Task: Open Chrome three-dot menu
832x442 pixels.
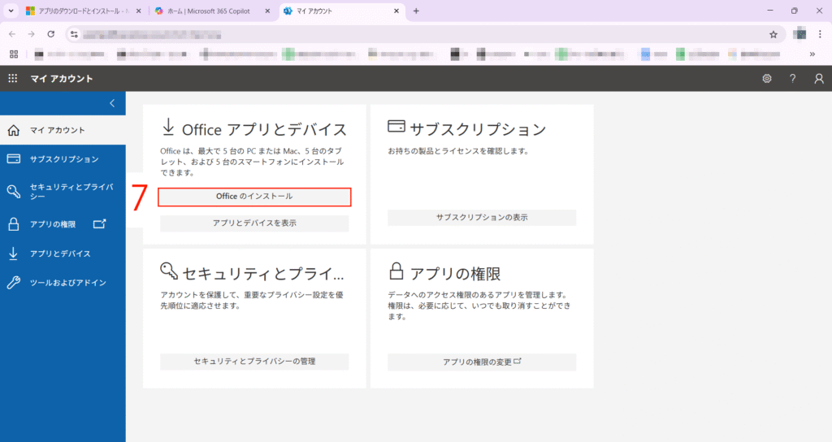Action: click(x=820, y=34)
